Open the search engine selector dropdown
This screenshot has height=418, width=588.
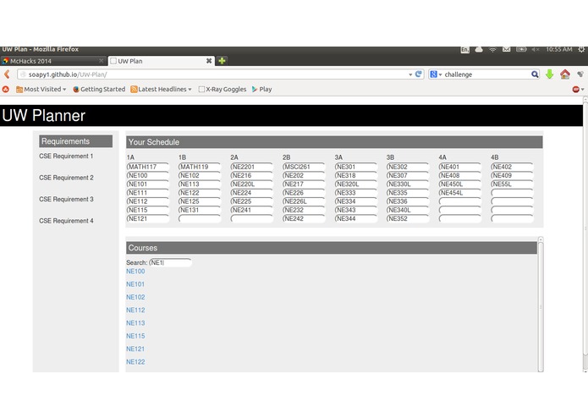(440, 74)
